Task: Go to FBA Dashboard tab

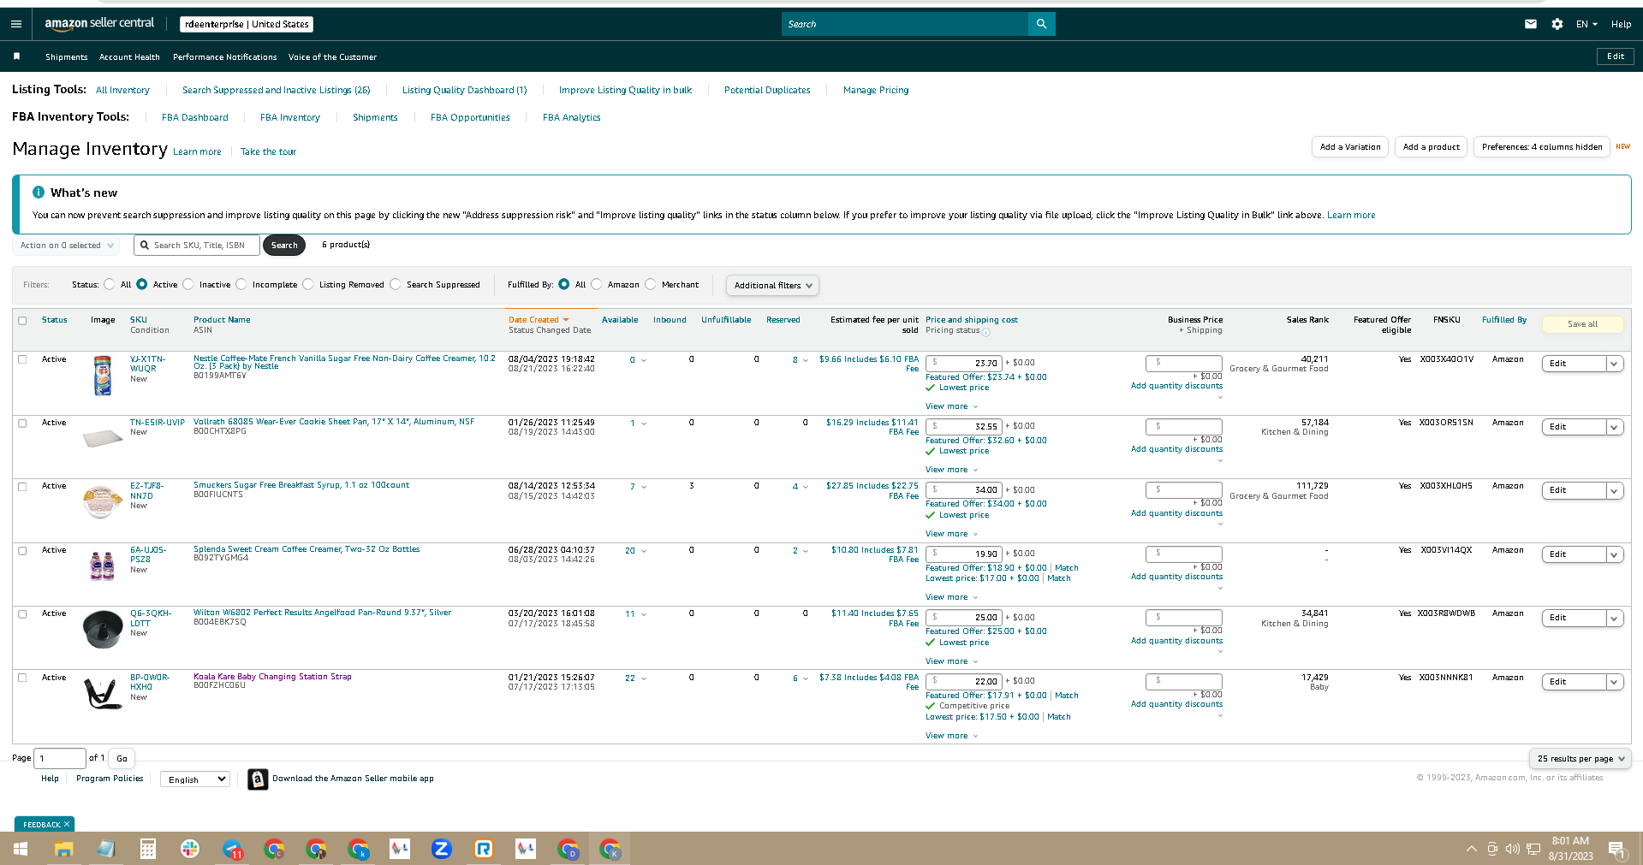Action: [x=195, y=117]
